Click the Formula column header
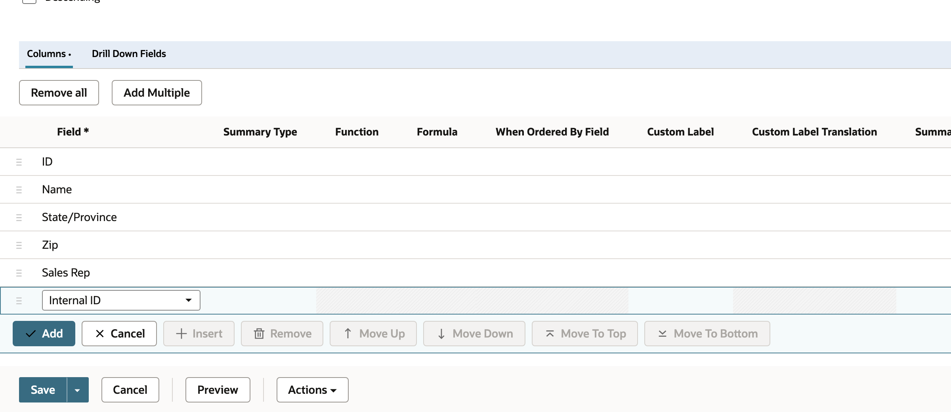Viewport: 951px width, 412px height. pos(437,132)
